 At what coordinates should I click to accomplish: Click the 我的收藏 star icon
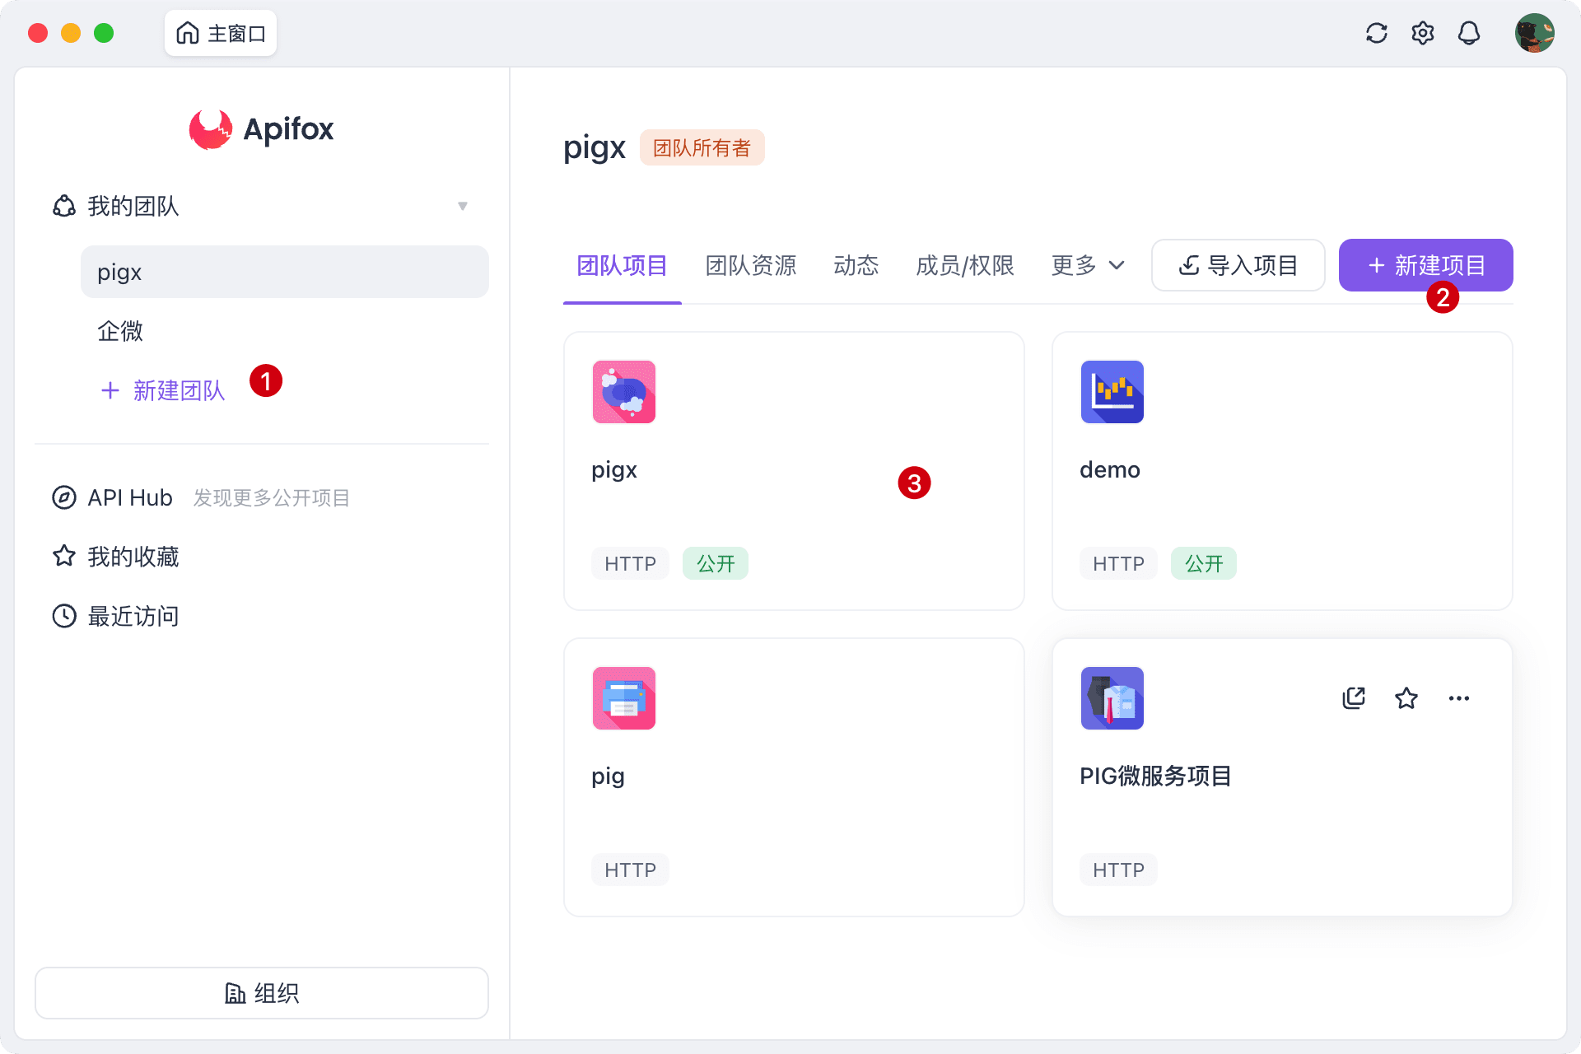coord(64,557)
